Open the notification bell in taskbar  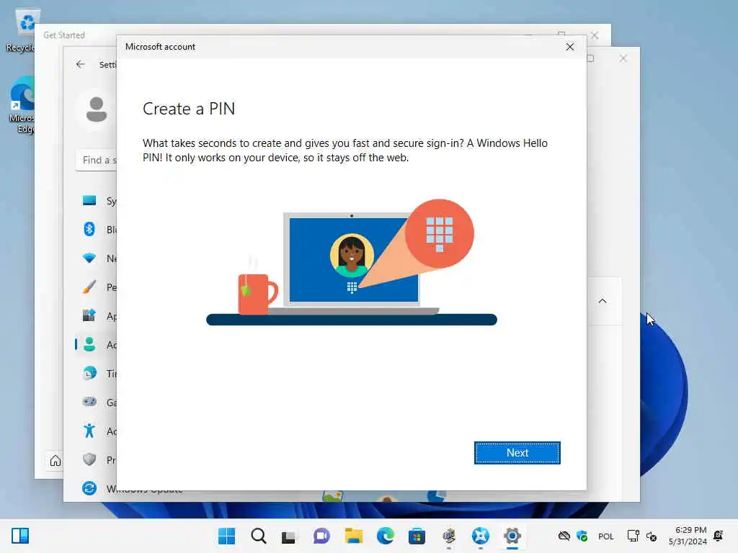(719, 536)
